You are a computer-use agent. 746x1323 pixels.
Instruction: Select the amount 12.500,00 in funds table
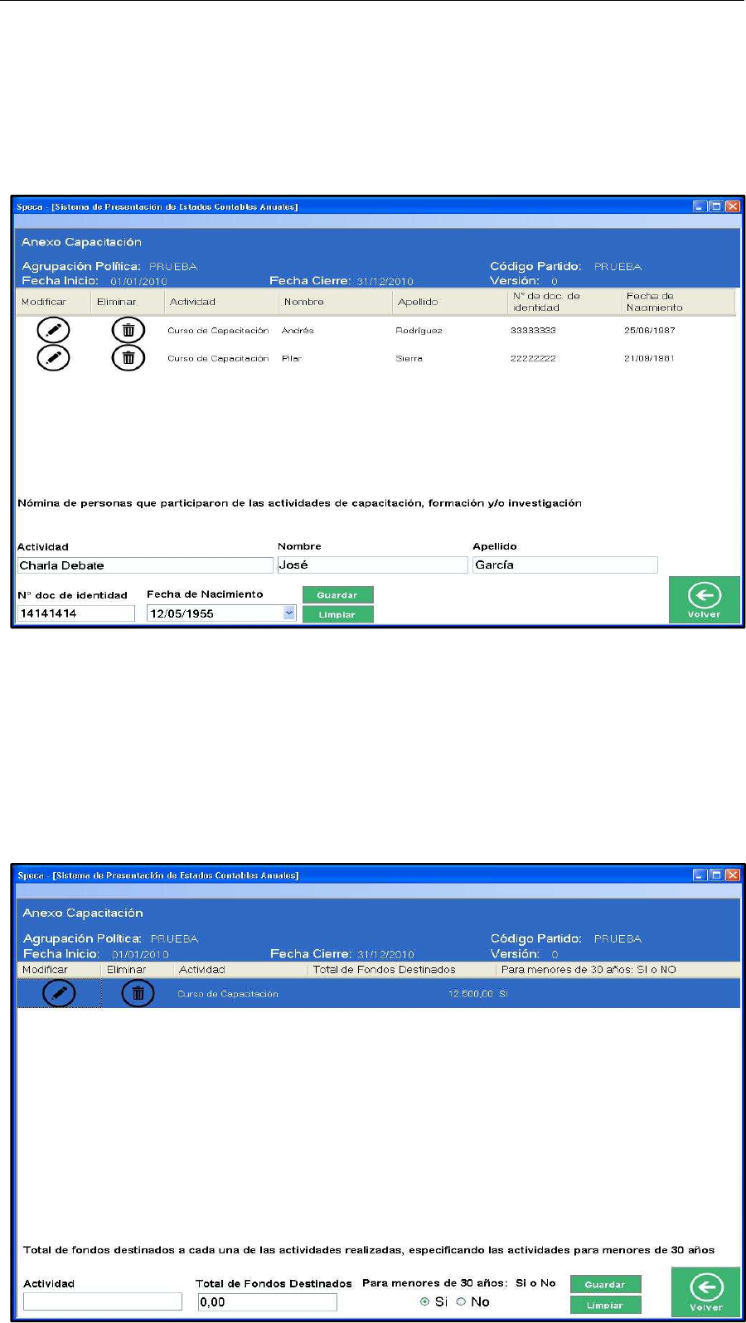(471, 993)
